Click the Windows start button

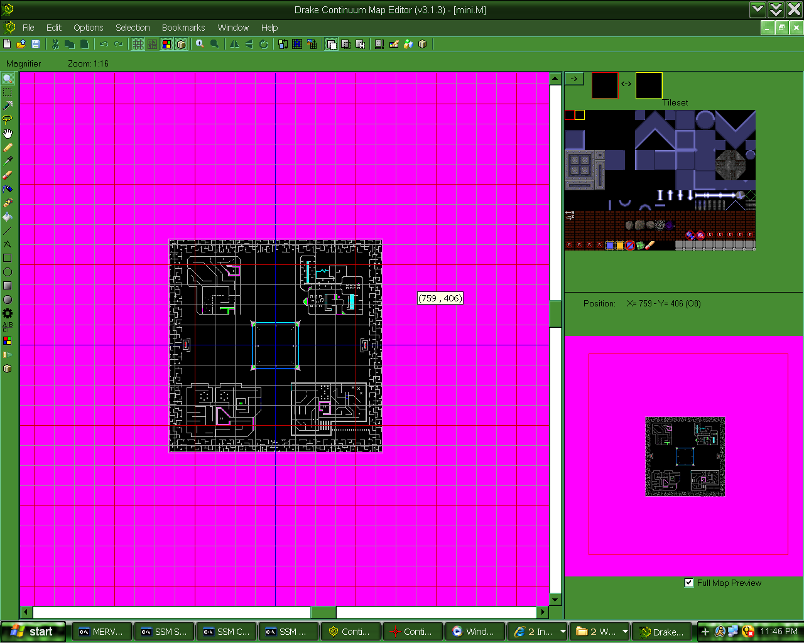tap(33, 632)
